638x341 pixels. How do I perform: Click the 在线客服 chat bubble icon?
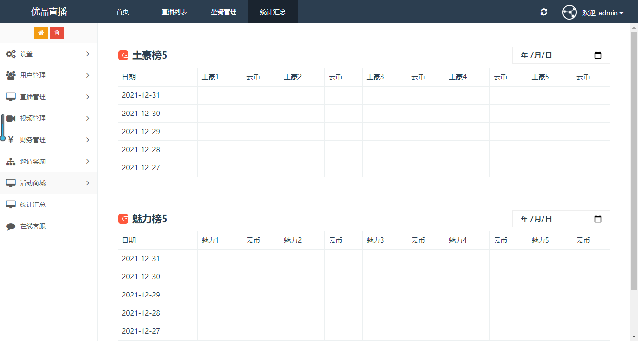coord(10,227)
